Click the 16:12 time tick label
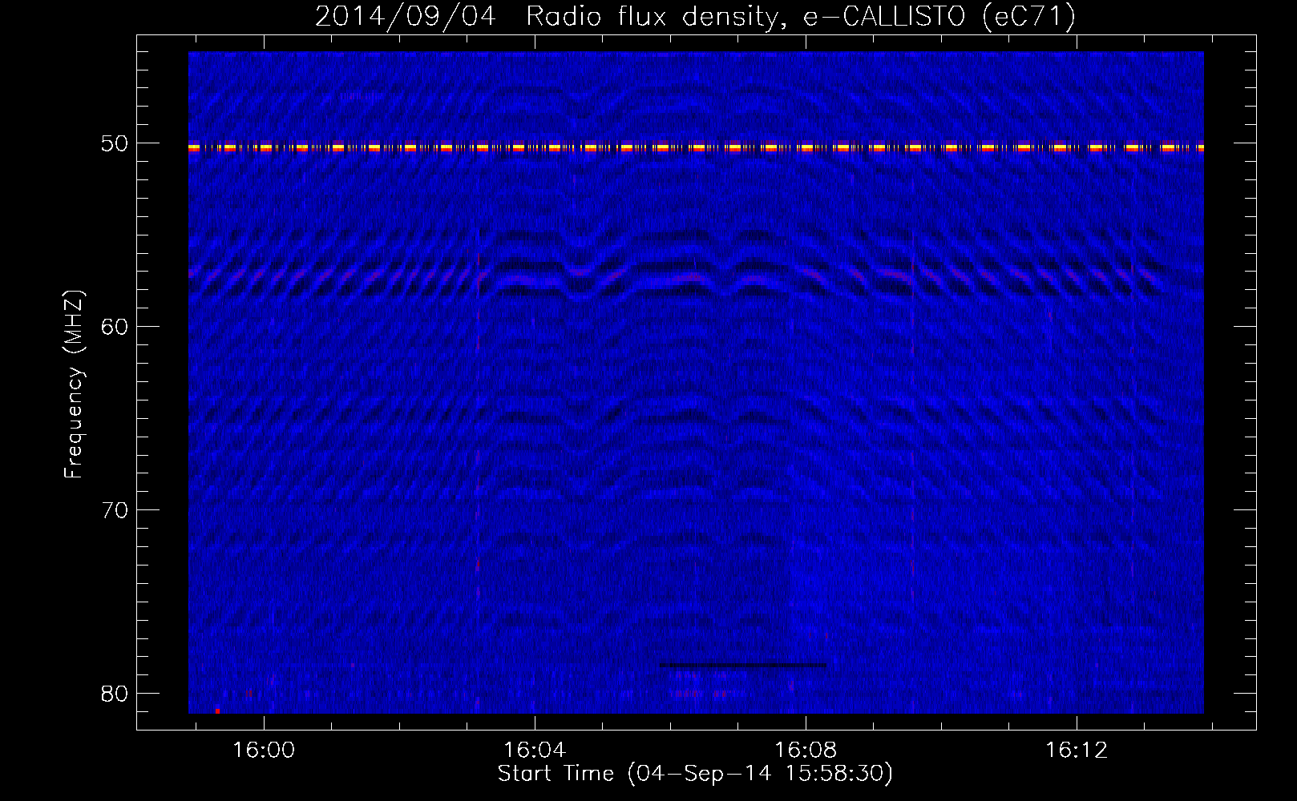 pyautogui.click(x=1077, y=751)
